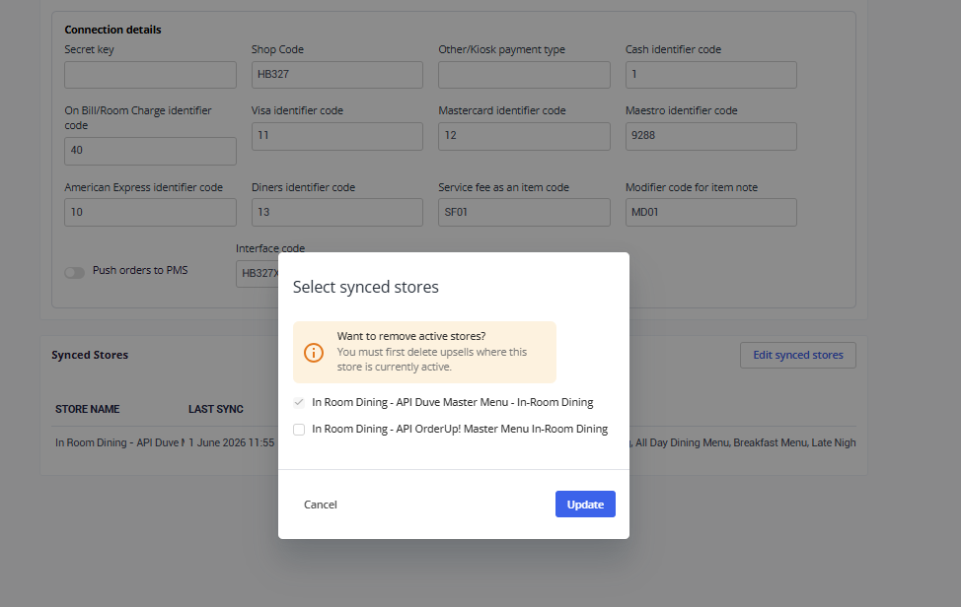This screenshot has height=607, width=961.
Task: Click the Service fee item code field SF01
Action: pos(524,212)
